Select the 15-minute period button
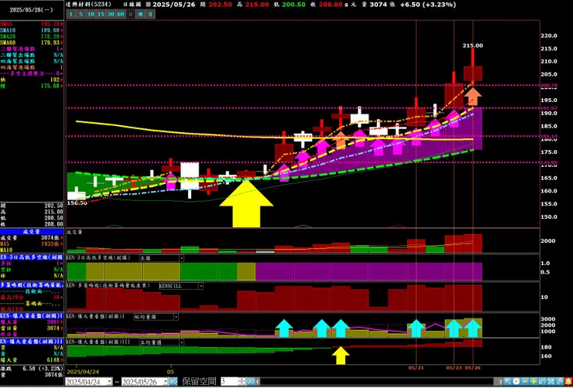The image size is (573, 388). click(x=101, y=14)
